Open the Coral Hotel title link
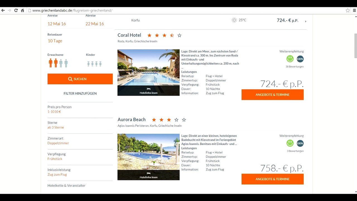The width and height of the screenshot is (357, 201). (x=129, y=35)
